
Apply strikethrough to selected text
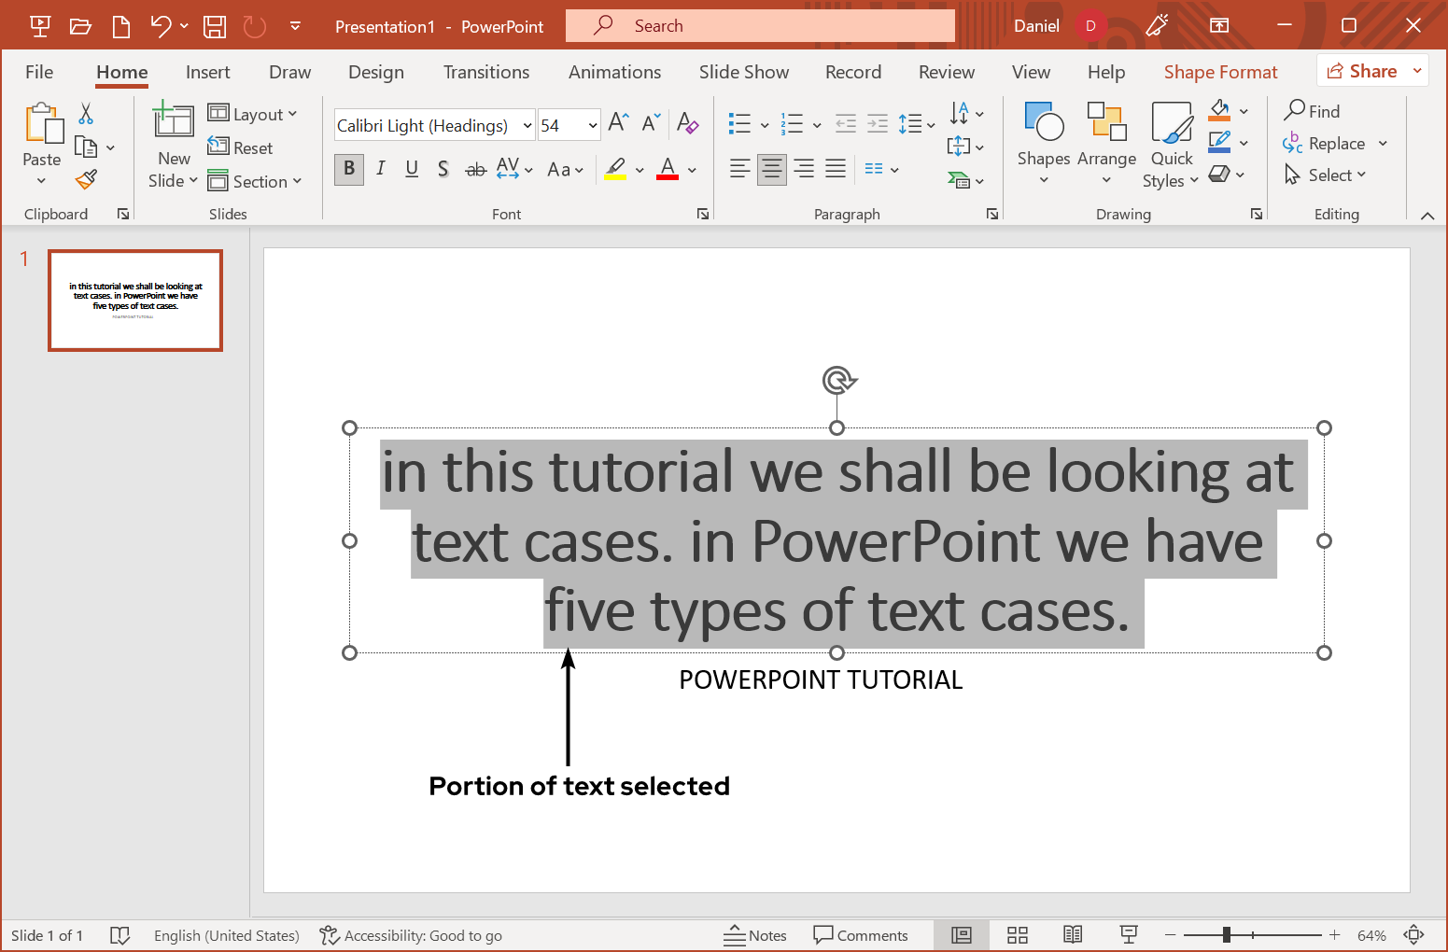(x=475, y=169)
